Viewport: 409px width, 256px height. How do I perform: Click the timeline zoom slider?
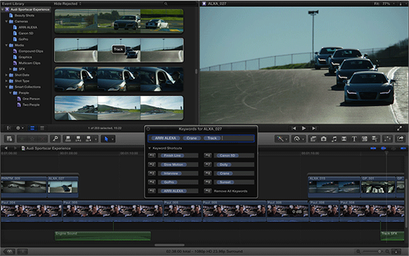point(373,252)
